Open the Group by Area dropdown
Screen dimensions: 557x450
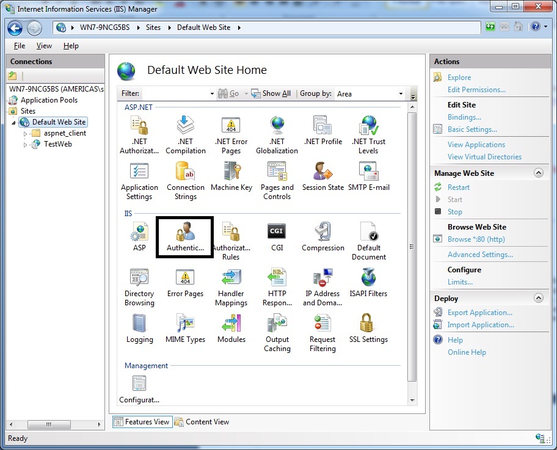click(400, 93)
